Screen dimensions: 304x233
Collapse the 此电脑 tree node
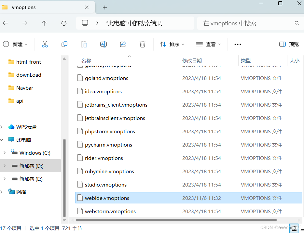tap(2, 140)
